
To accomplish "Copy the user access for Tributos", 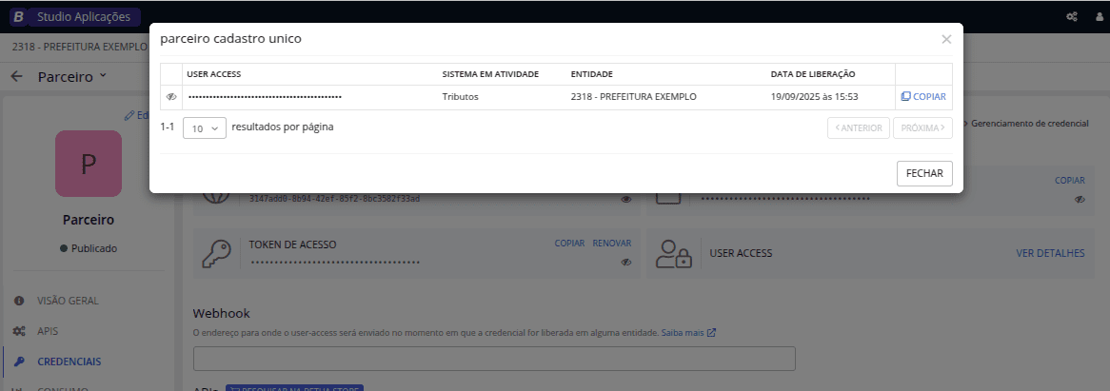I will (x=922, y=97).
